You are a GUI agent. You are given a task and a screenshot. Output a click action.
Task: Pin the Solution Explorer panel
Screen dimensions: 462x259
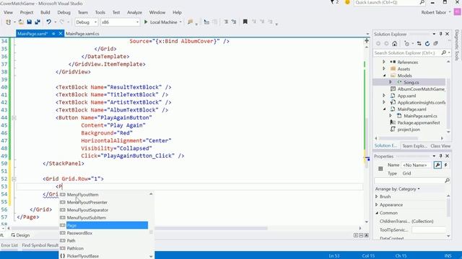(x=441, y=34)
